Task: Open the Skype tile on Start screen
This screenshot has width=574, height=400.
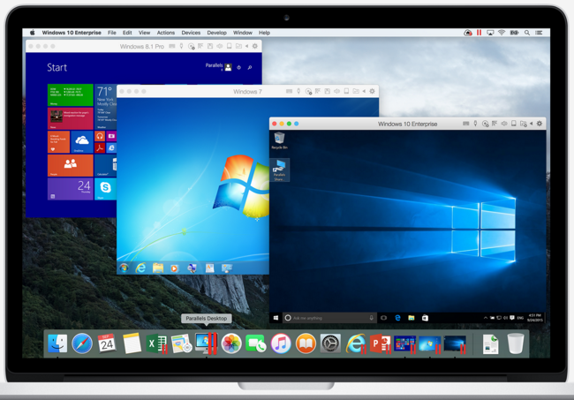Action: [105, 189]
